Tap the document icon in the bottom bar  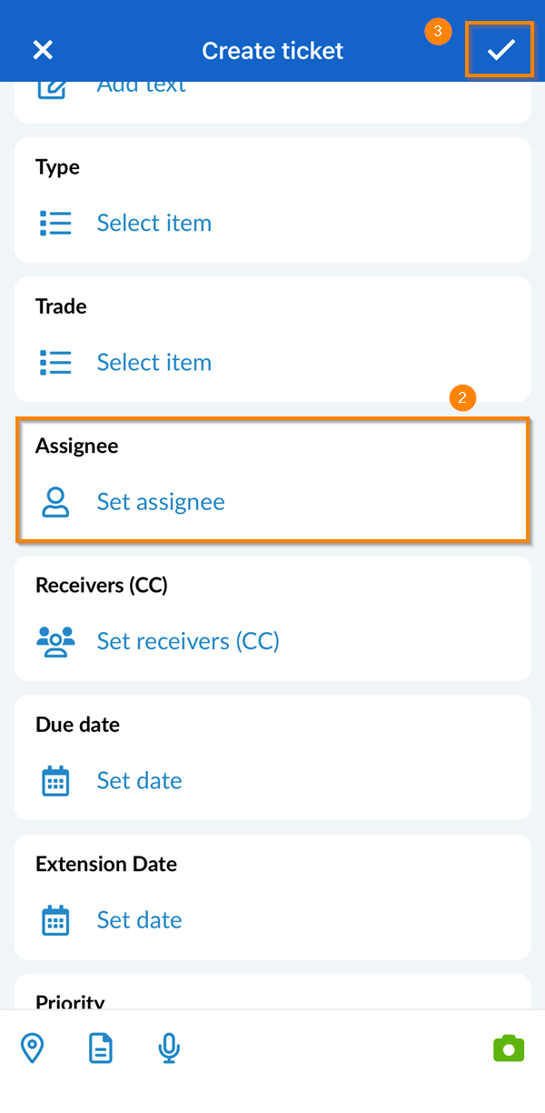tap(100, 1048)
